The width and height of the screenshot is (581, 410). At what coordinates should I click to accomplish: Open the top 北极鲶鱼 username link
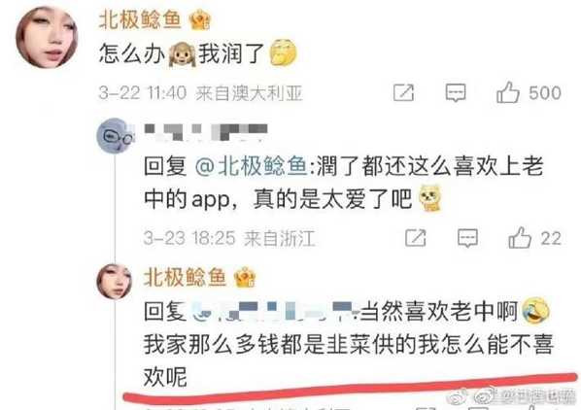pyautogui.click(x=140, y=20)
